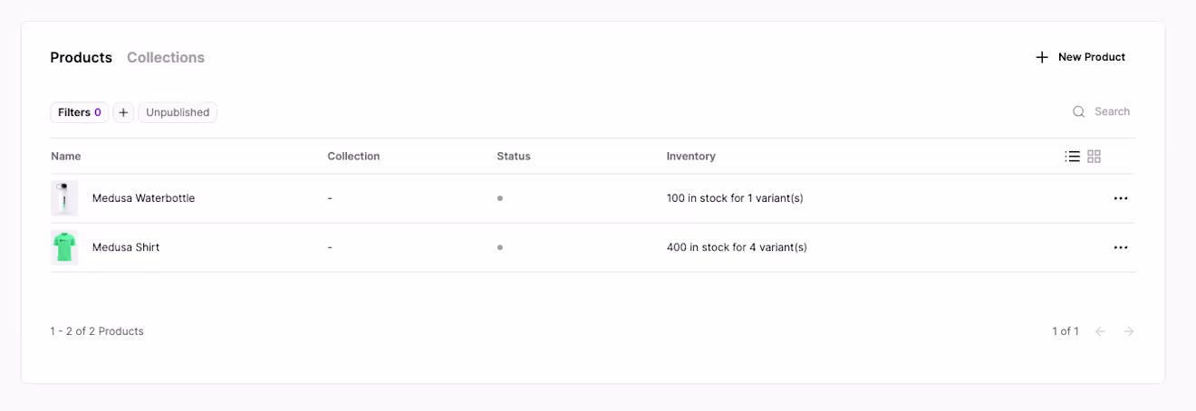
Task: Go to previous page arrow
Action: pos(1100,331)
